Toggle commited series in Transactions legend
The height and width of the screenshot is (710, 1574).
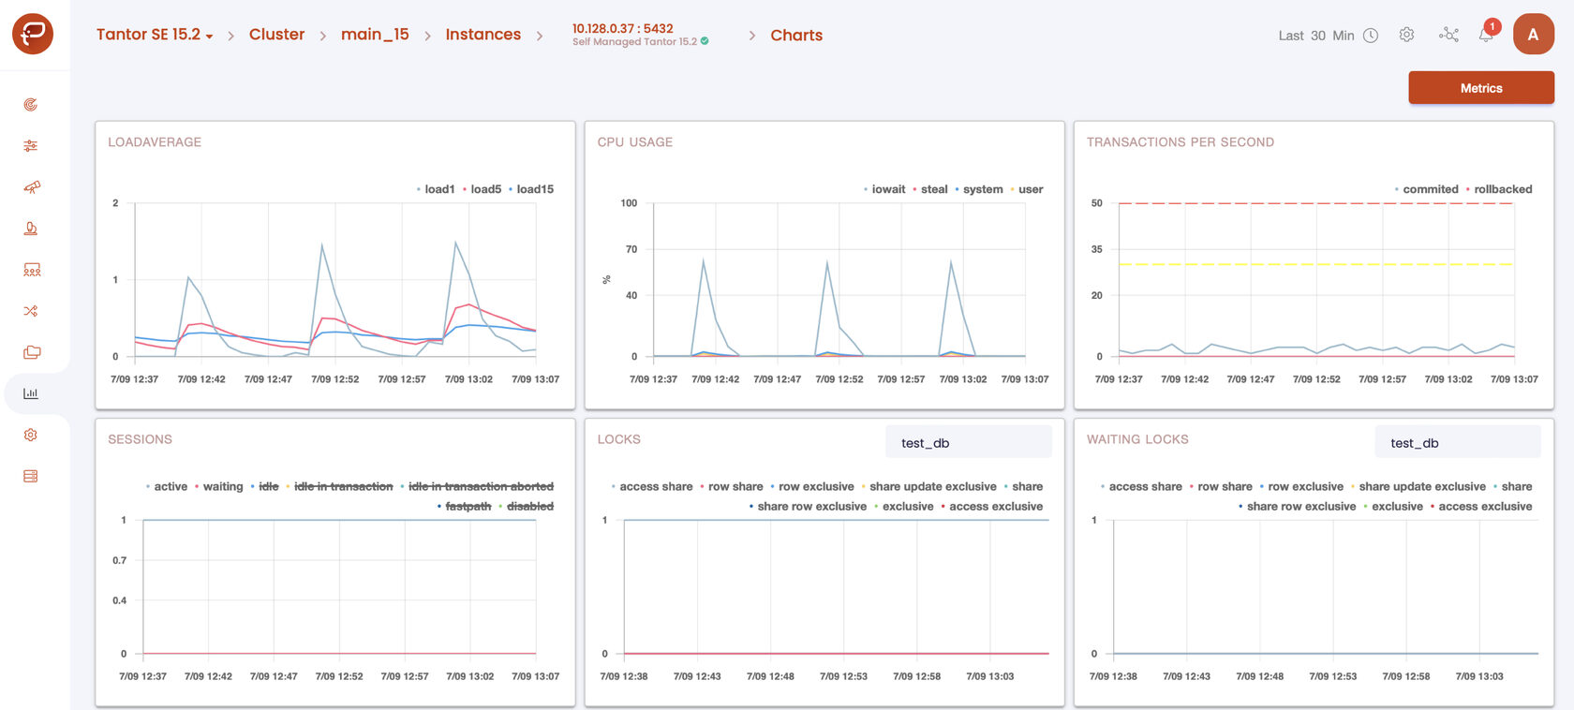1427,189
